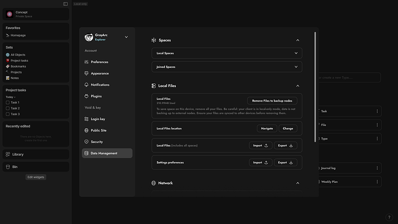Click the Local Files section icon
The image size is (398, 224).
(x=153, y=86)
